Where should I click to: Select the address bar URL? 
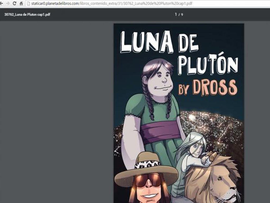click(112, 3)
